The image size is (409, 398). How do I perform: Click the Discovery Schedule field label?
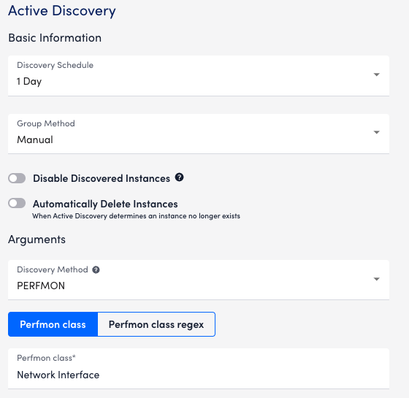55,65
